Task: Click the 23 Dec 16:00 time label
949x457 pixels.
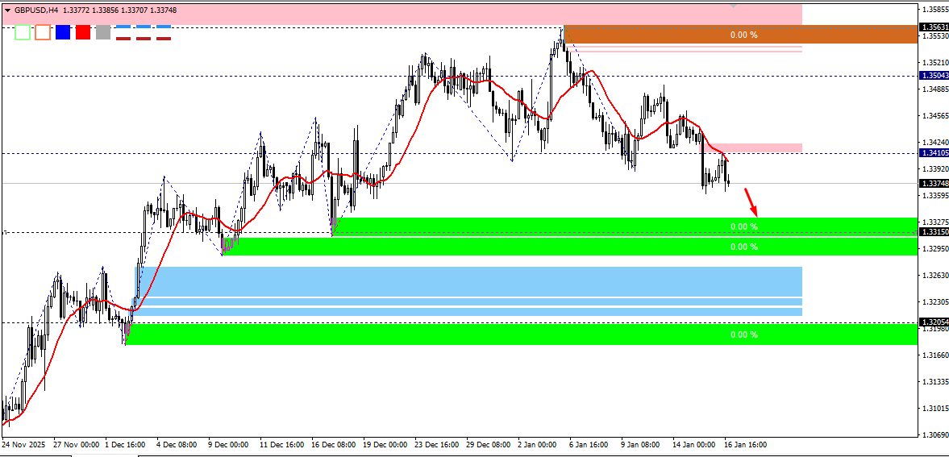Action: [x=438, y=444]
